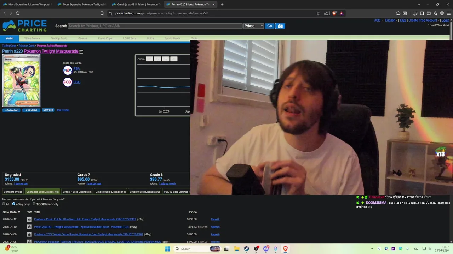Open the USD currency dropdown
This screenshot has width=453, height=254.
tap(378, 20)
